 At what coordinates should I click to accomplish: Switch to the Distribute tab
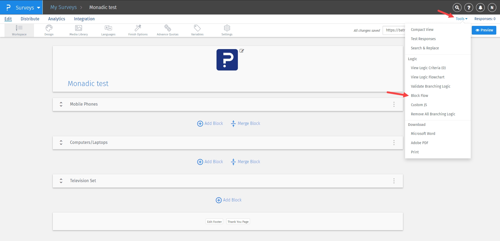click(x=30, y=19)
